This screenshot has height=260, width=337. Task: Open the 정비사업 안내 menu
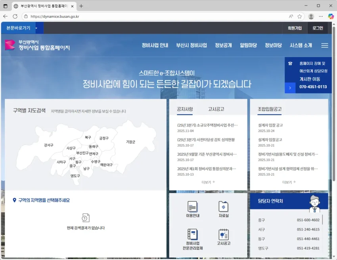click(x=155, y=46)
